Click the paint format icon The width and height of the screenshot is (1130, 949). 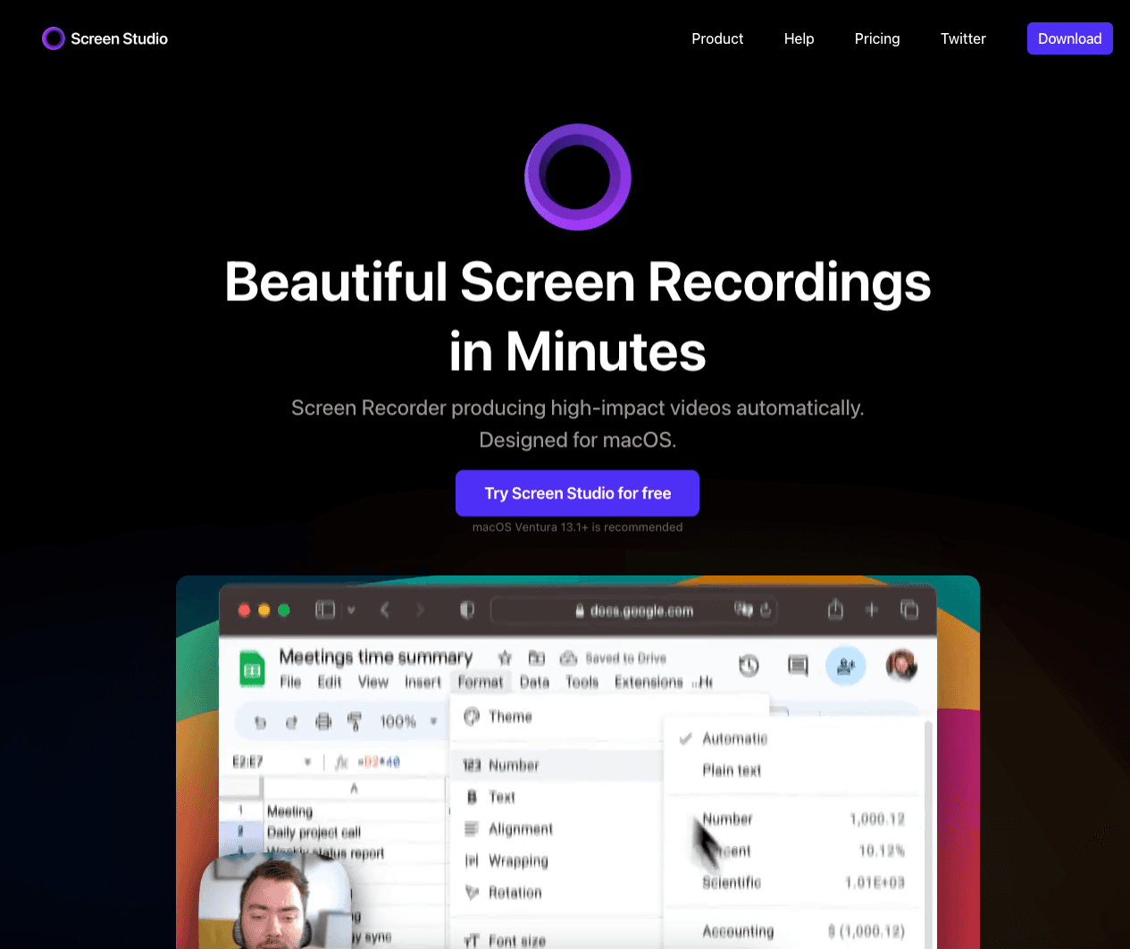pyautogui.click(x=355, y=722)
